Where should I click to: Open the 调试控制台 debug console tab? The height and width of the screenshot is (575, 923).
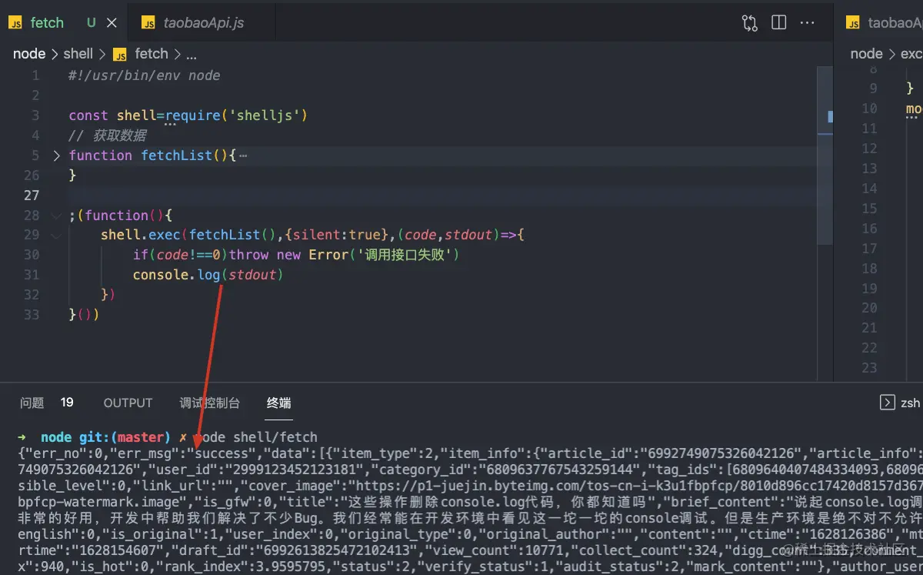(x=210, y=403)
